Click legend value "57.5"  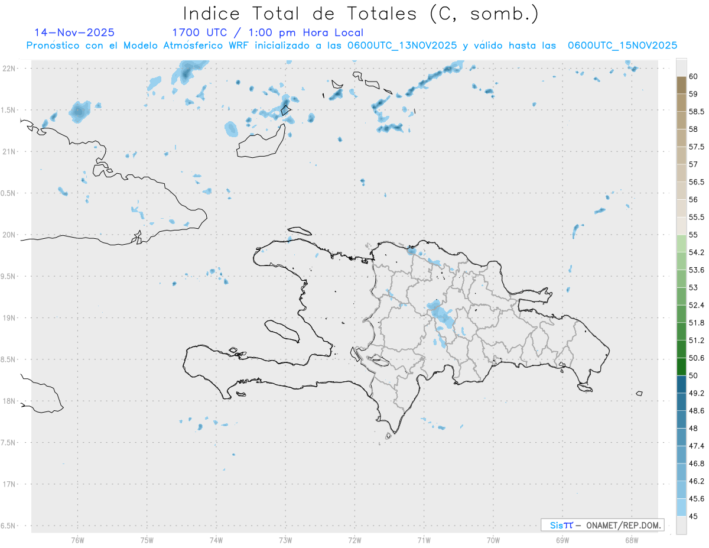[x=697, y=147]
